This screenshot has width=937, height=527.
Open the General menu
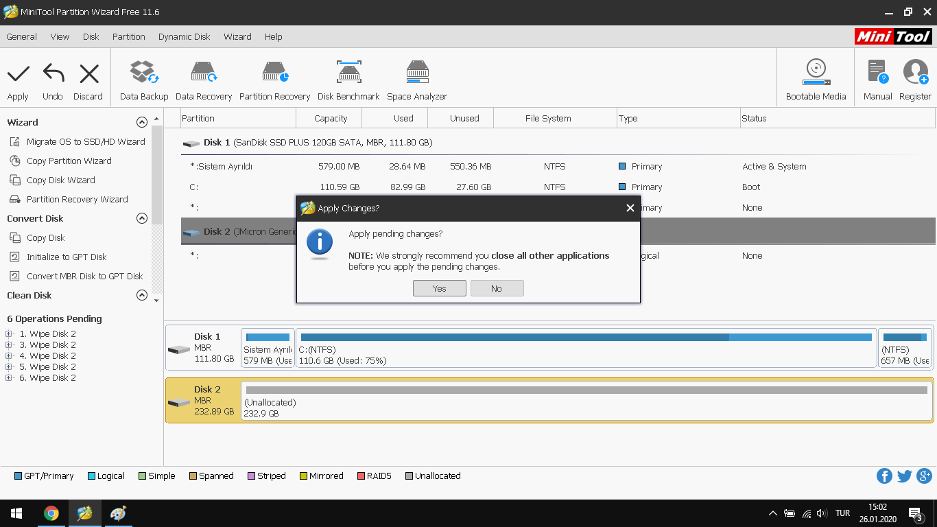click(x=22, y=36)
